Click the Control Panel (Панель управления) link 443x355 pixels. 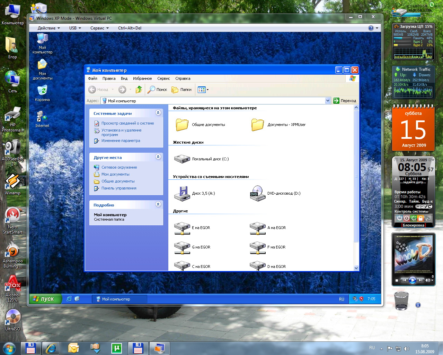click(x=119, y=188)
